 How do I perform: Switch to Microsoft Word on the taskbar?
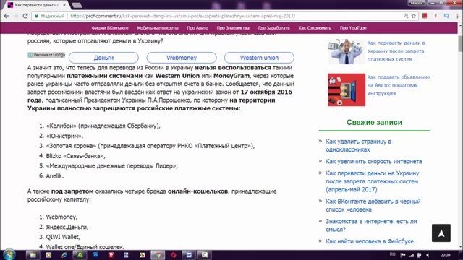189,255
